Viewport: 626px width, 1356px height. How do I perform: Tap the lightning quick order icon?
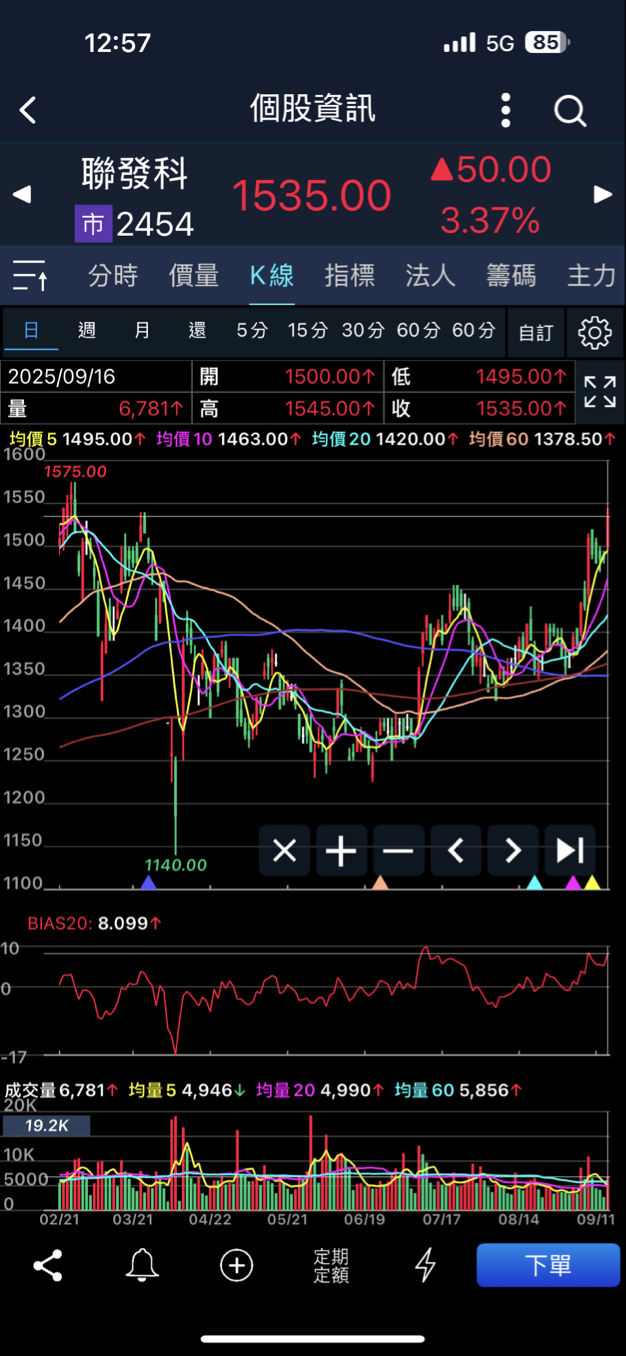pyautogui.click(x=425, y=1265)
